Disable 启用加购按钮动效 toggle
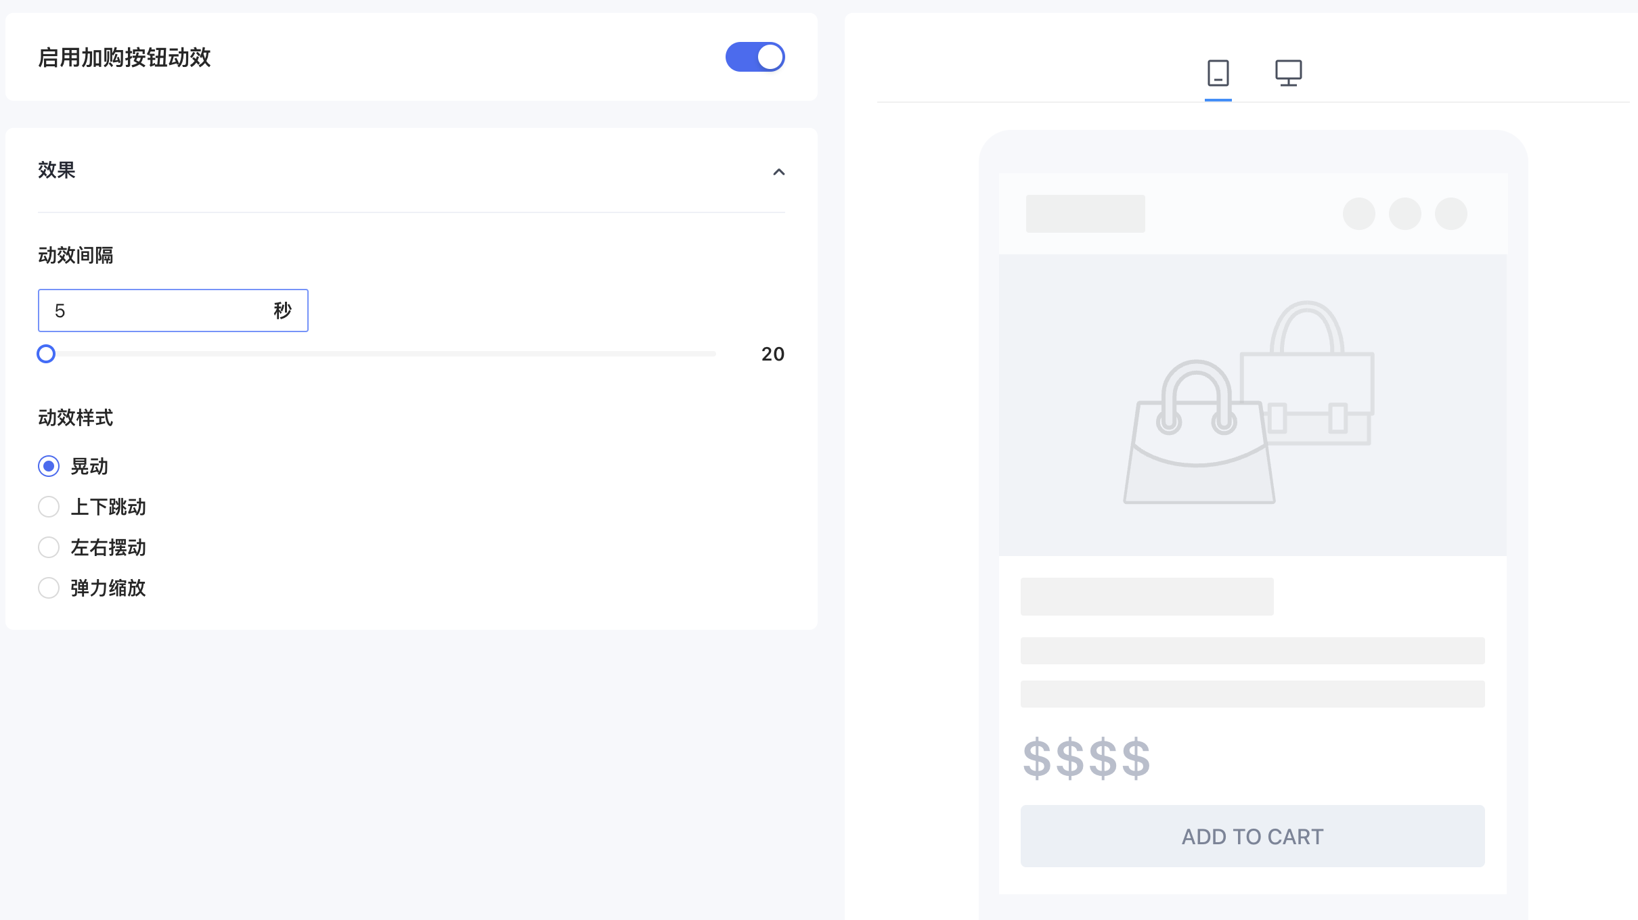Viewport: 1638px width, 920px height. tap(755, 57)
